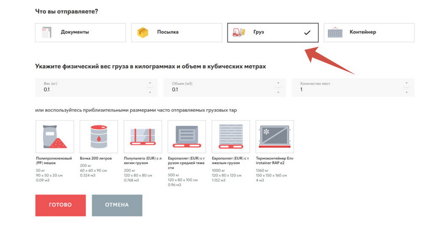Decrease volume with the down arrow
Screen dimensions: 429x226
pyautogui.click(x=278, y=92)
